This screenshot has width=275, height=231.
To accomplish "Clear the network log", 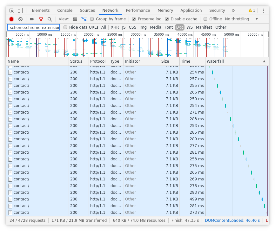I will pyautogui.click(x=20, y=19).
